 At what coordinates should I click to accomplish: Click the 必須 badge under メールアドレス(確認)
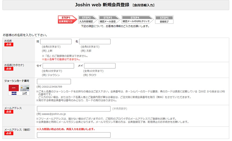9,133
